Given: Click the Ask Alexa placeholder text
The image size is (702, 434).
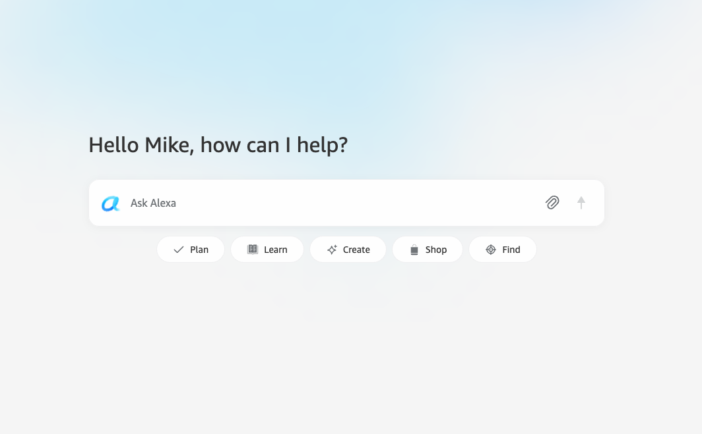Looking at the screenshot, I should [153, 203].
